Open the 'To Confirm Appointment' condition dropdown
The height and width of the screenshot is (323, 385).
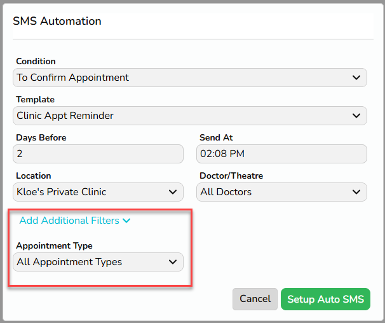[190, 78]
